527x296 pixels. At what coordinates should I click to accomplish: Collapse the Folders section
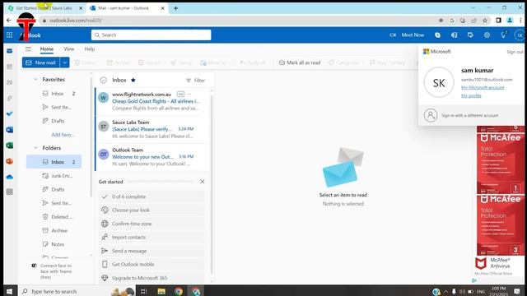click(35, 148)
